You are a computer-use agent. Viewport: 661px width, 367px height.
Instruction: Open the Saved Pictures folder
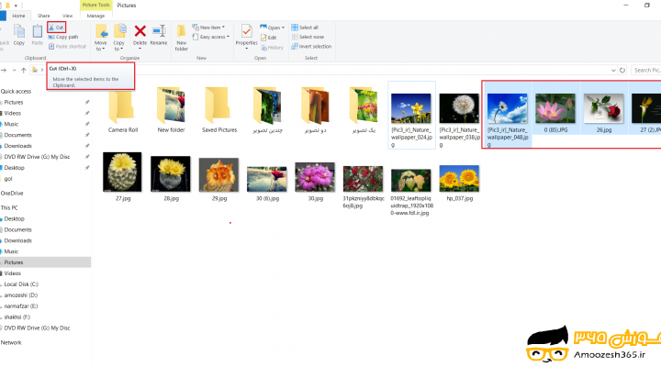(219, 110)
